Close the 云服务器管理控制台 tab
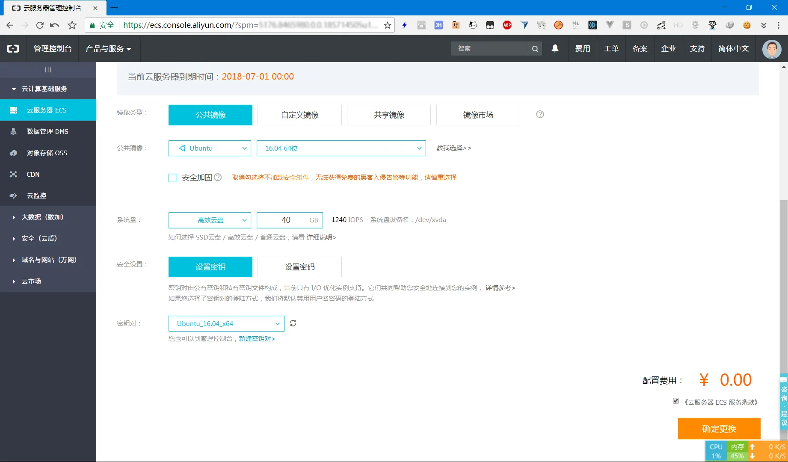788x462 pixels. click(95, 8)
